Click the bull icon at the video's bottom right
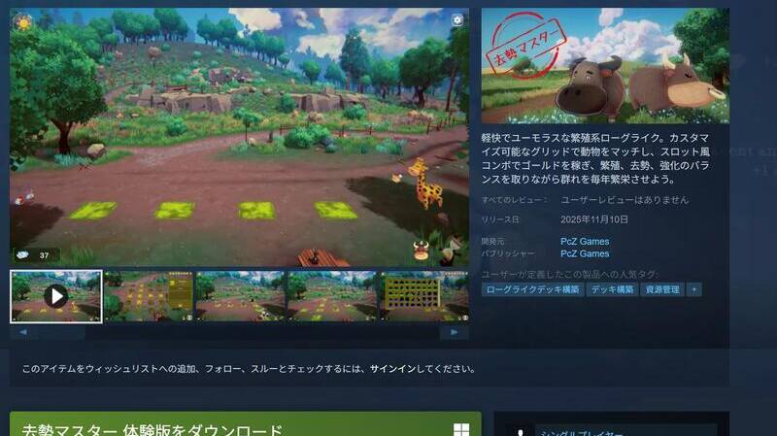 [422, 250]
